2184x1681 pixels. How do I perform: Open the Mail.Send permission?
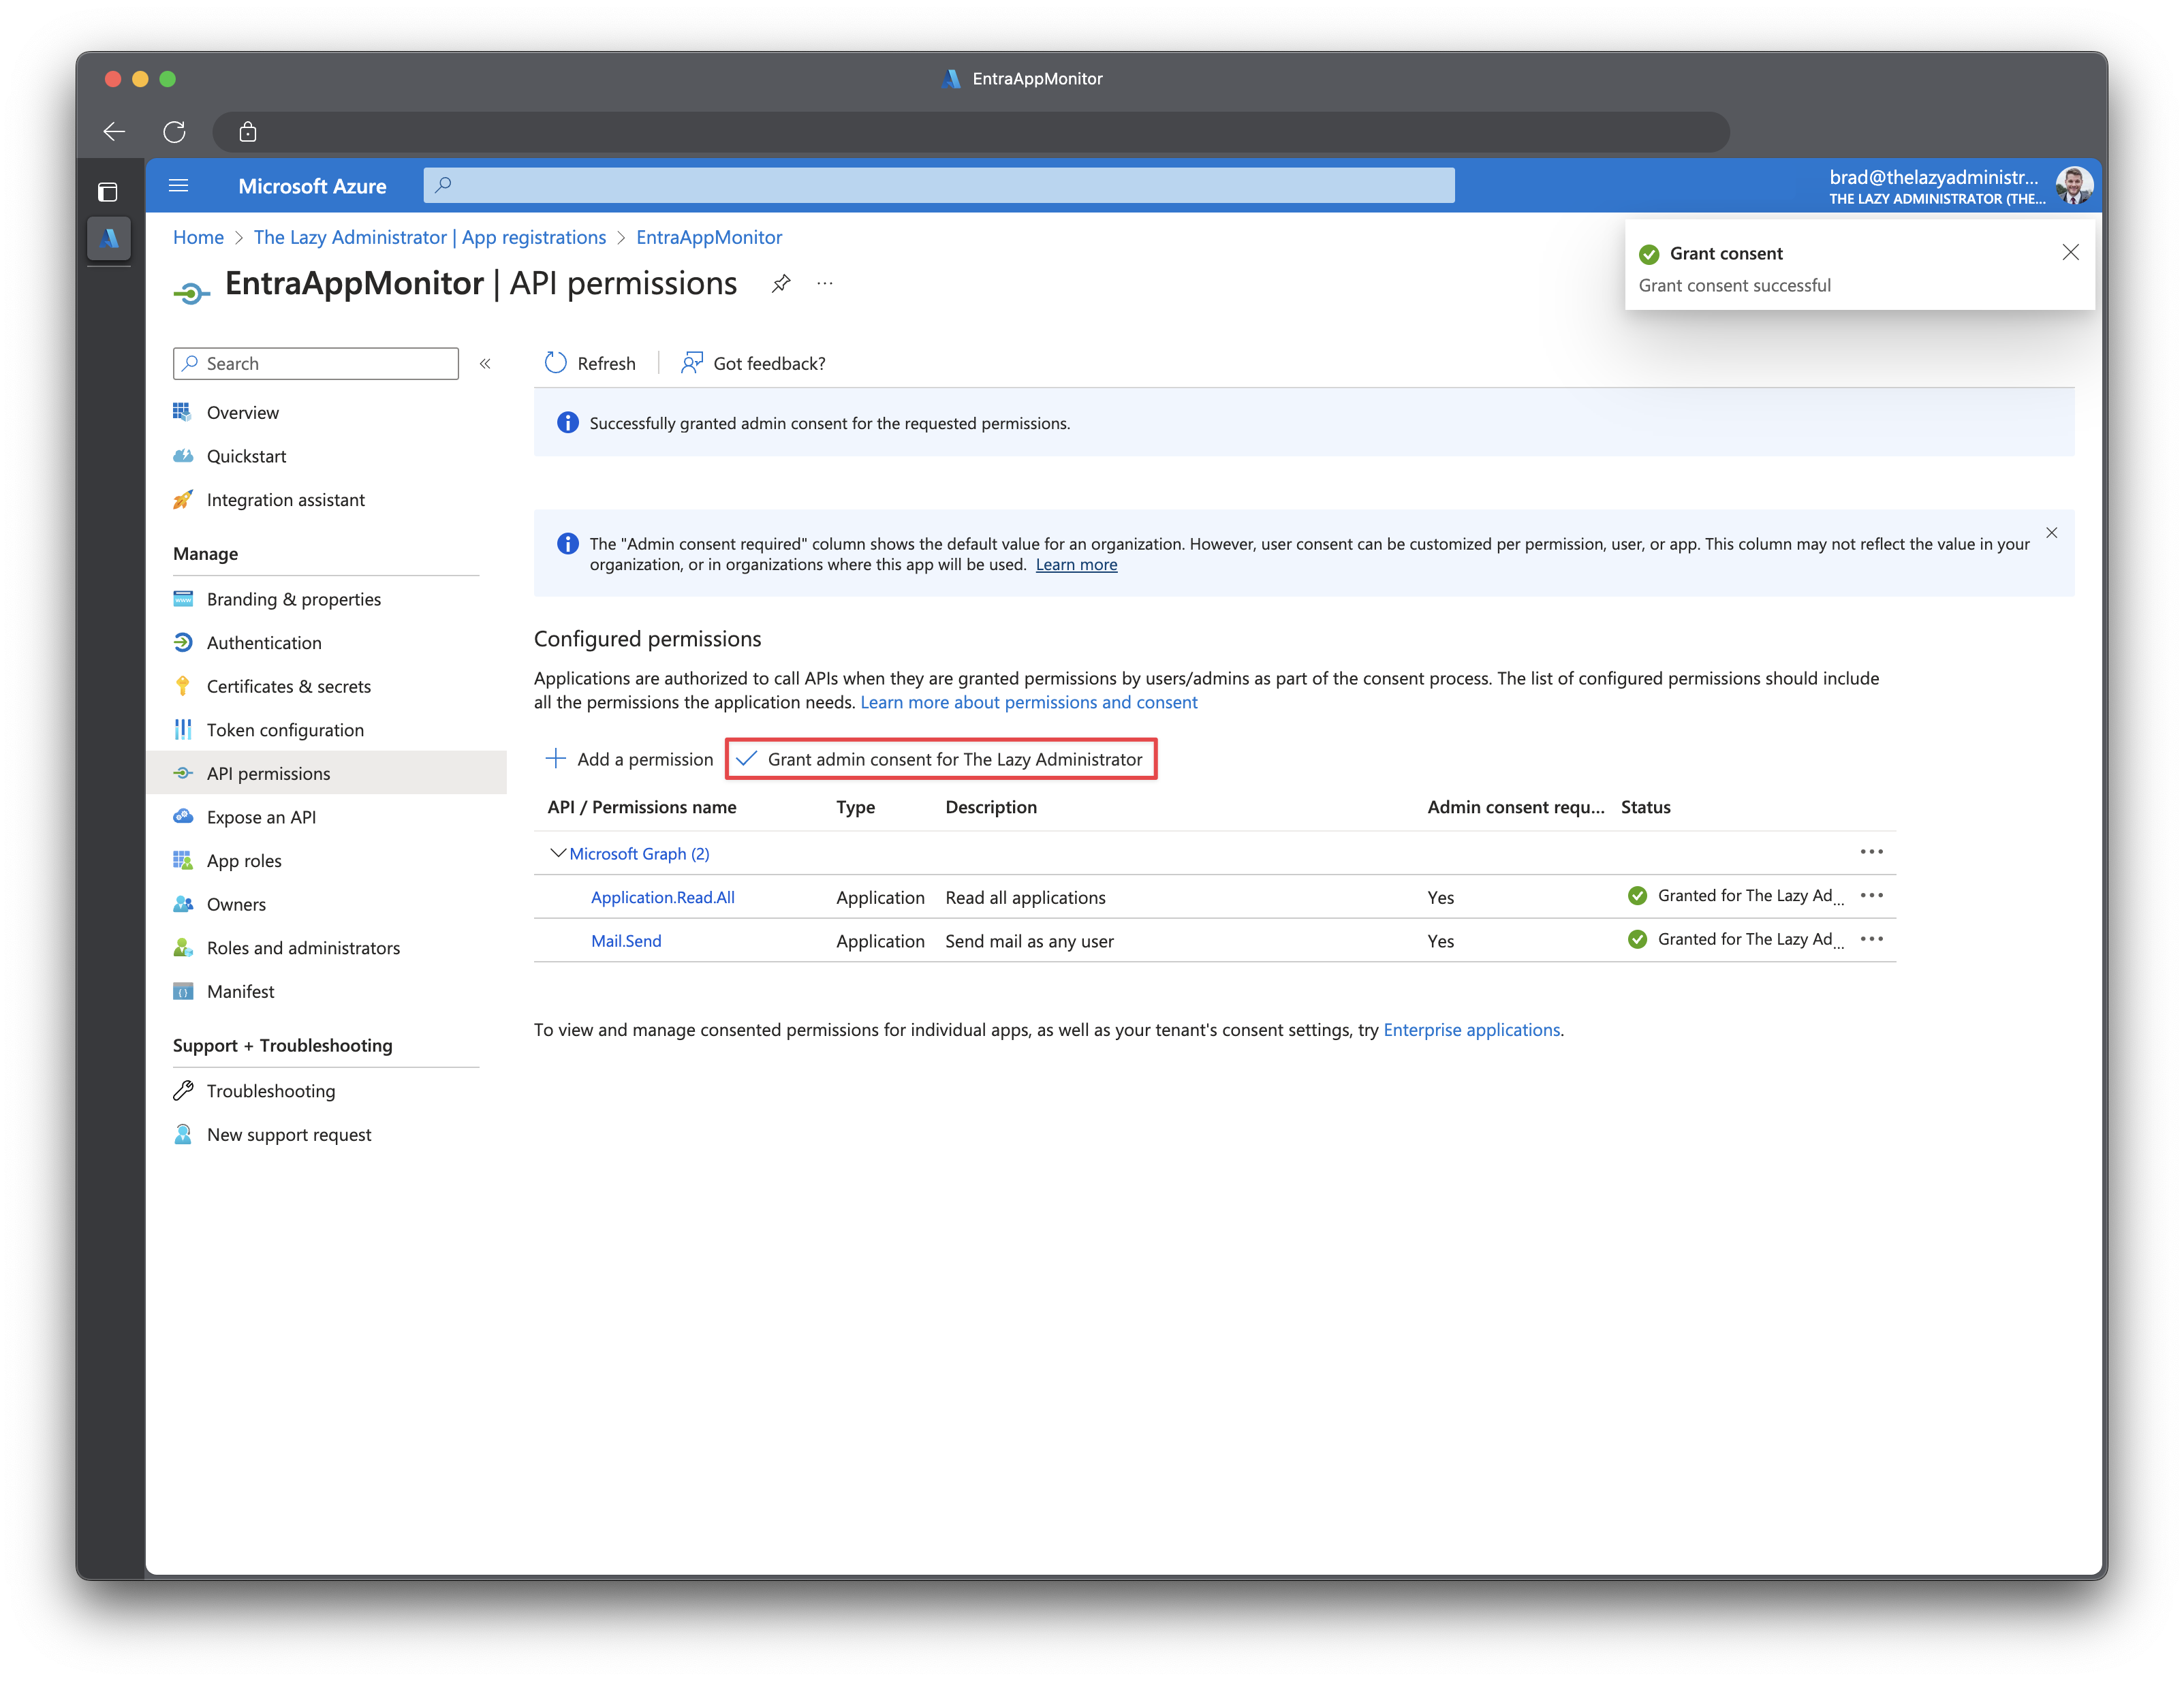(626, 941)
